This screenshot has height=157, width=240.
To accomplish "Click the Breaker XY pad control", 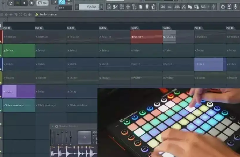I will click(85, 137).
